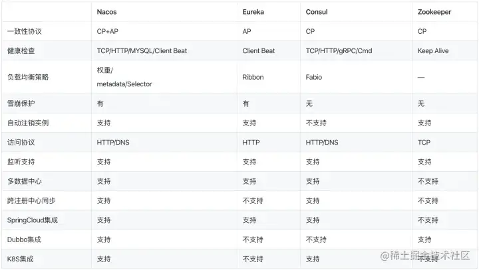Click the SpringCloud集成 row label
Screen dimensions: 479x270
point(33,220)
